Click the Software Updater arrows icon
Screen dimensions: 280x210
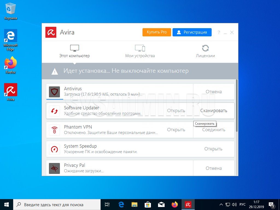tap(54, 111)
